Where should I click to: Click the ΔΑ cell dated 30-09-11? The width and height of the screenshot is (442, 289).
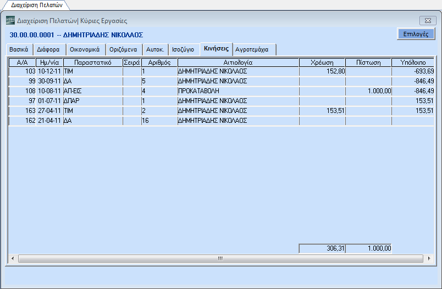tap(93, 81)
